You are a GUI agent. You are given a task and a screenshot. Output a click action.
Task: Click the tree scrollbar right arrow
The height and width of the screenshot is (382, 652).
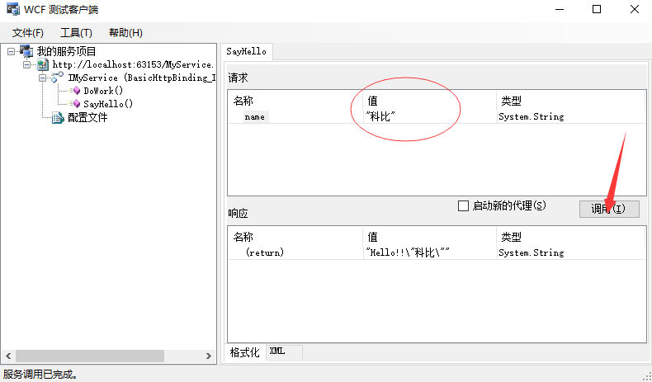[x=209, y=356]
